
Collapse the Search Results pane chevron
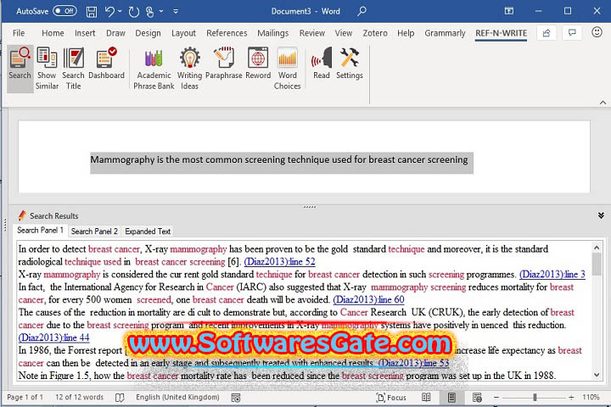(601, 215)
